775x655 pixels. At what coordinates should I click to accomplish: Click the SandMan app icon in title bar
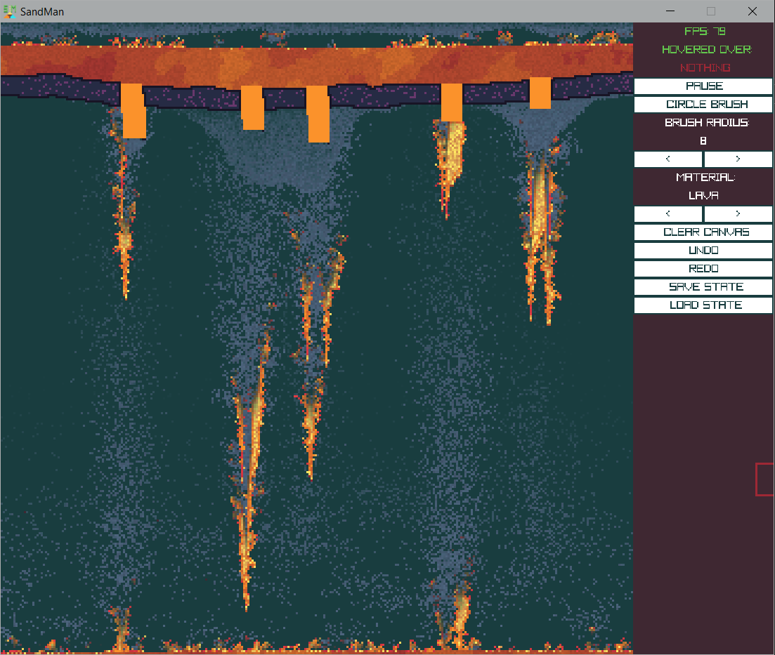tap(10, 11)
